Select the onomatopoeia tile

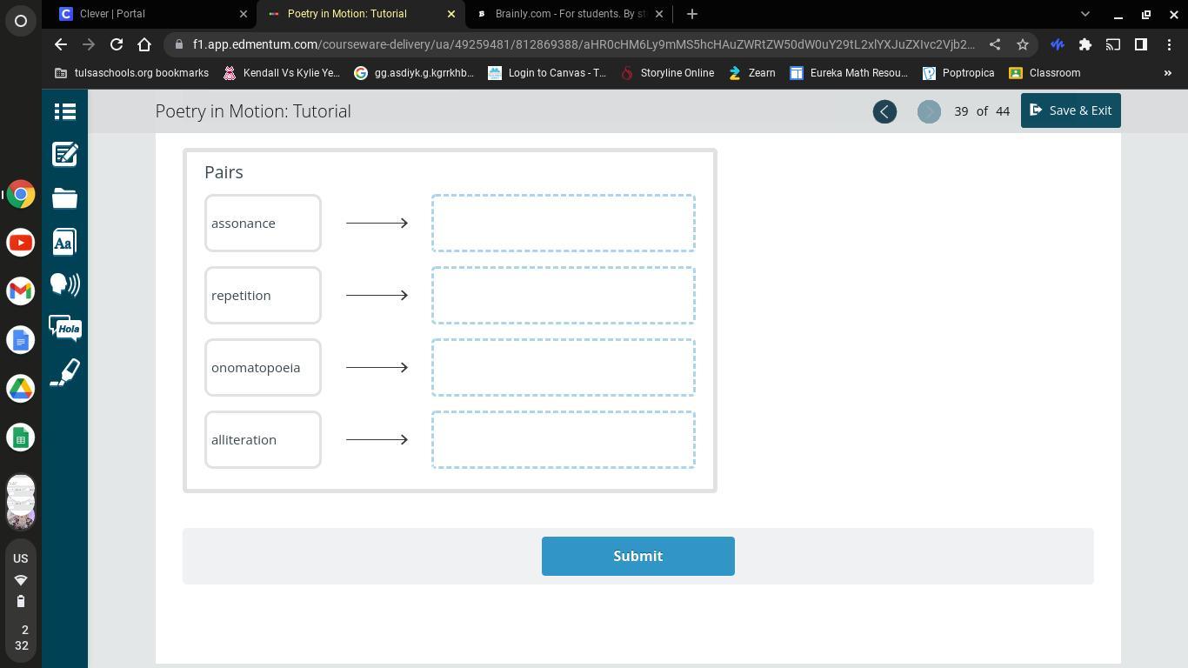coord(263,368)
